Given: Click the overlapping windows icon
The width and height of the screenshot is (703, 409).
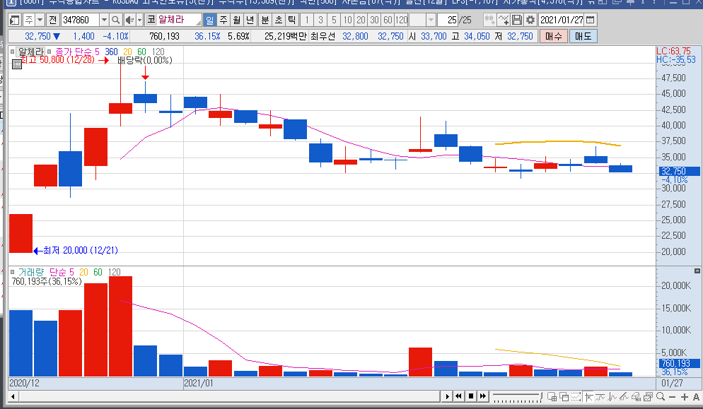Looking at the screenshot, I should [x=564, y=396].
